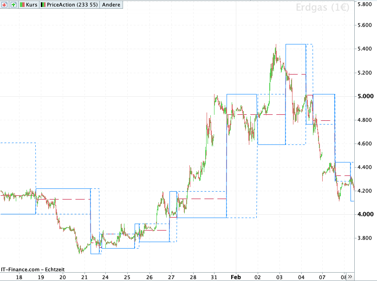
Task: Click the date label 02
Action: [x=258, y=277]
